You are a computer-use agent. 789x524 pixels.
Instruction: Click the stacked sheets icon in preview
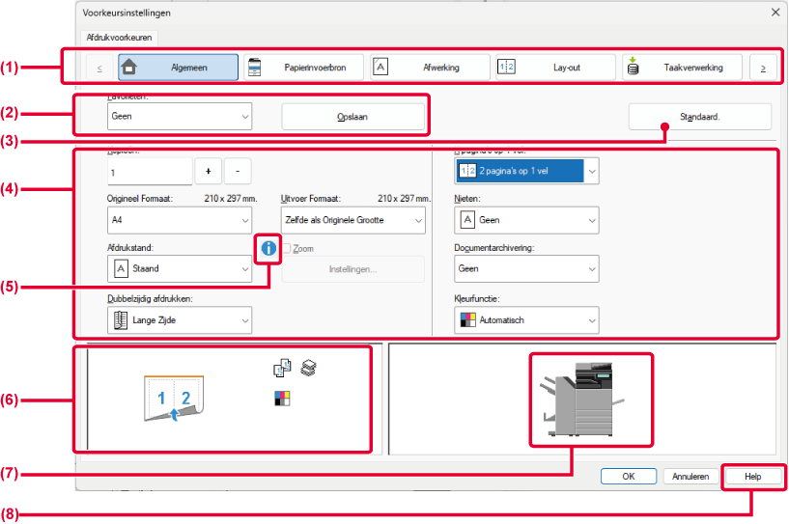308,368
